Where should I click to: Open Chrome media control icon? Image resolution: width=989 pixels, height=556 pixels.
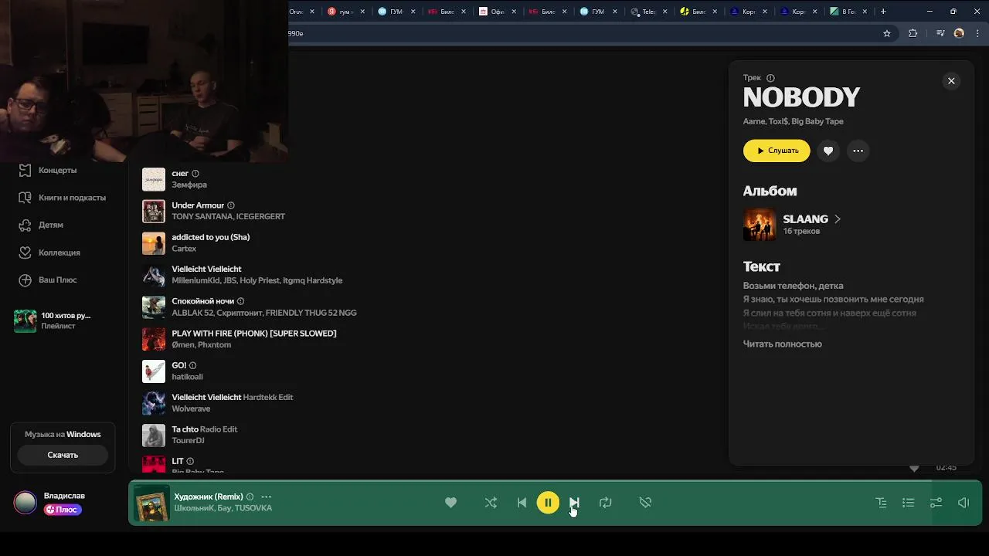point(940,33)
